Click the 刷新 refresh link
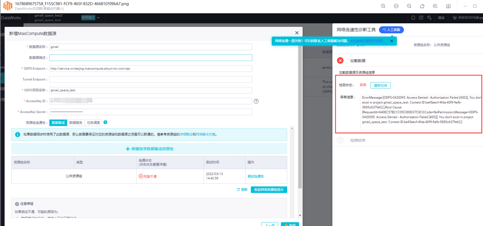The width and height of the screenshot is (483, 226). 242,190
